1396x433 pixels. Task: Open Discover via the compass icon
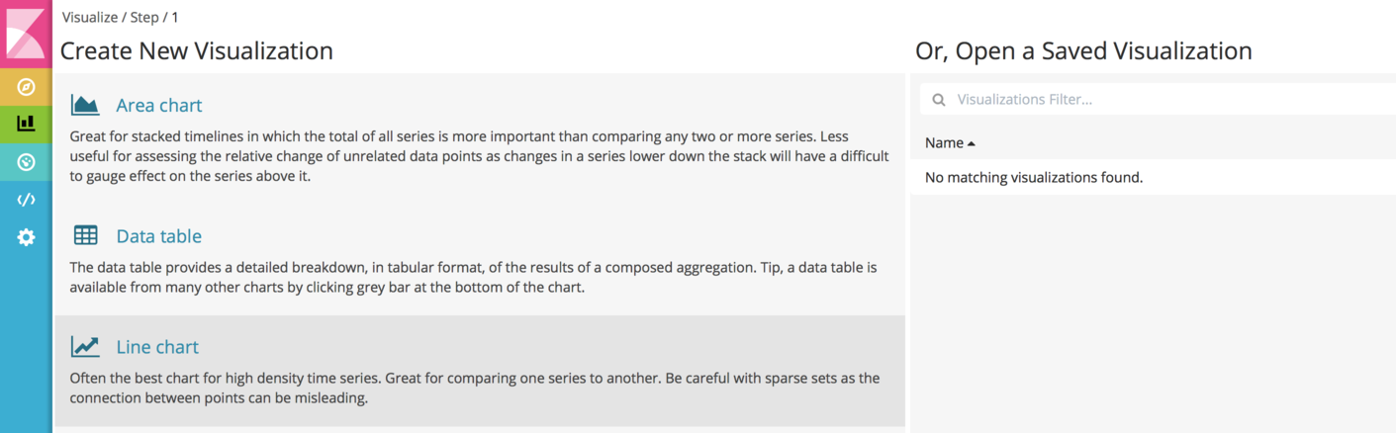(x=26, y=87)
